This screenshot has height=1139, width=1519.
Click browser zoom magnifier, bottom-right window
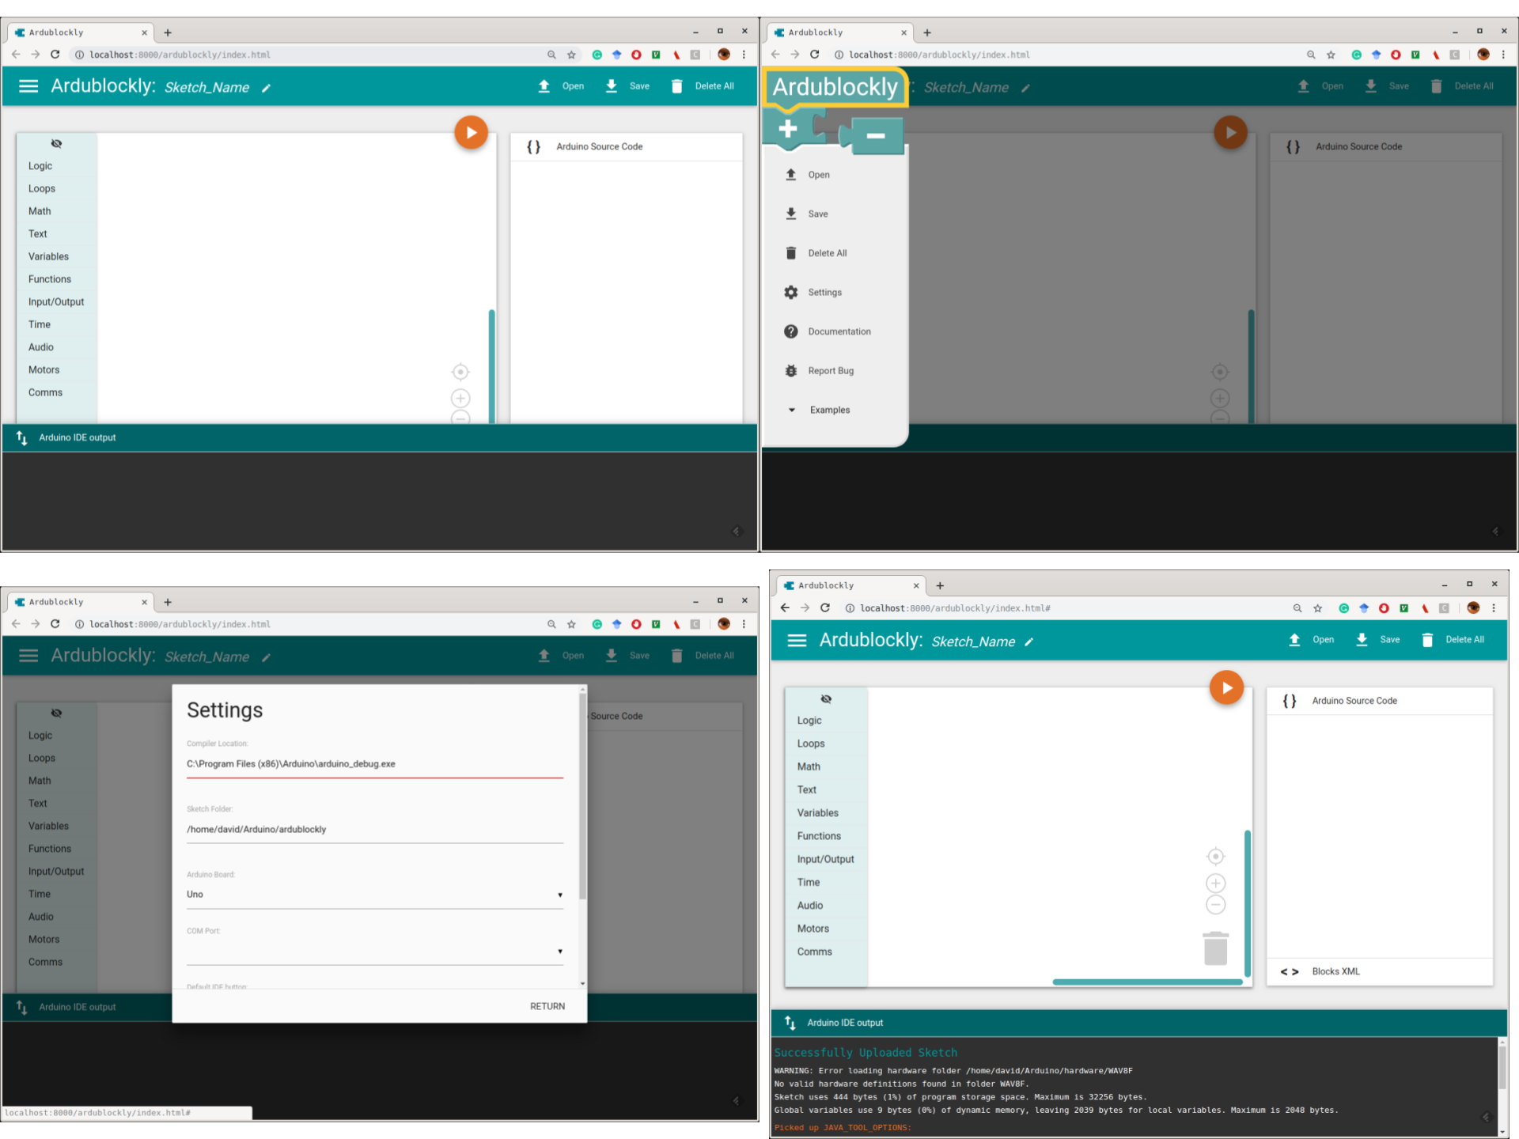click(1297, 608)
